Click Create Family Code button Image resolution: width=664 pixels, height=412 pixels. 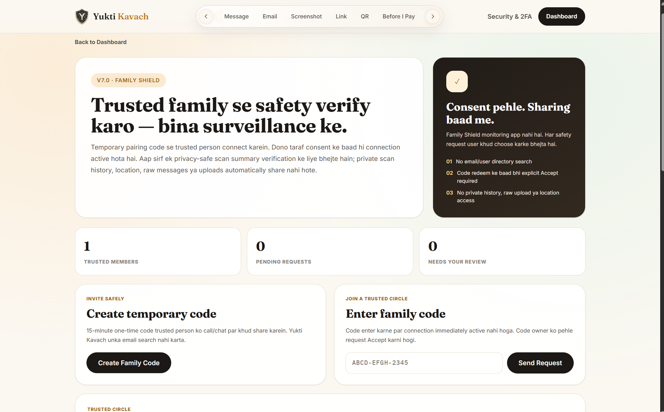(x=129, y=363)
